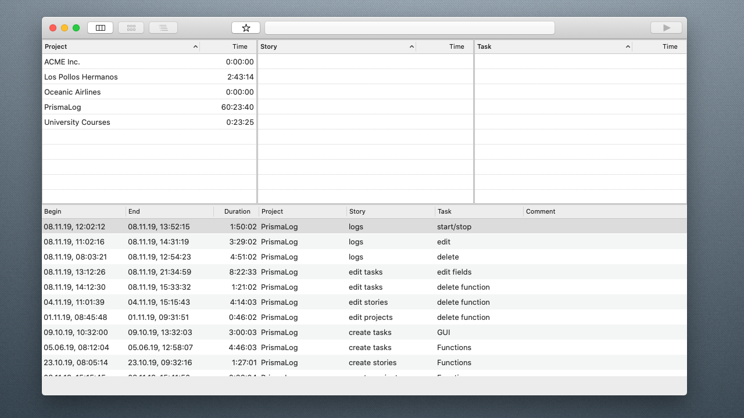The width and height of the screenshot is (744, 418).
Task: Click begin time 01.11.19, 08:45:48
Action: coord(76,317)
